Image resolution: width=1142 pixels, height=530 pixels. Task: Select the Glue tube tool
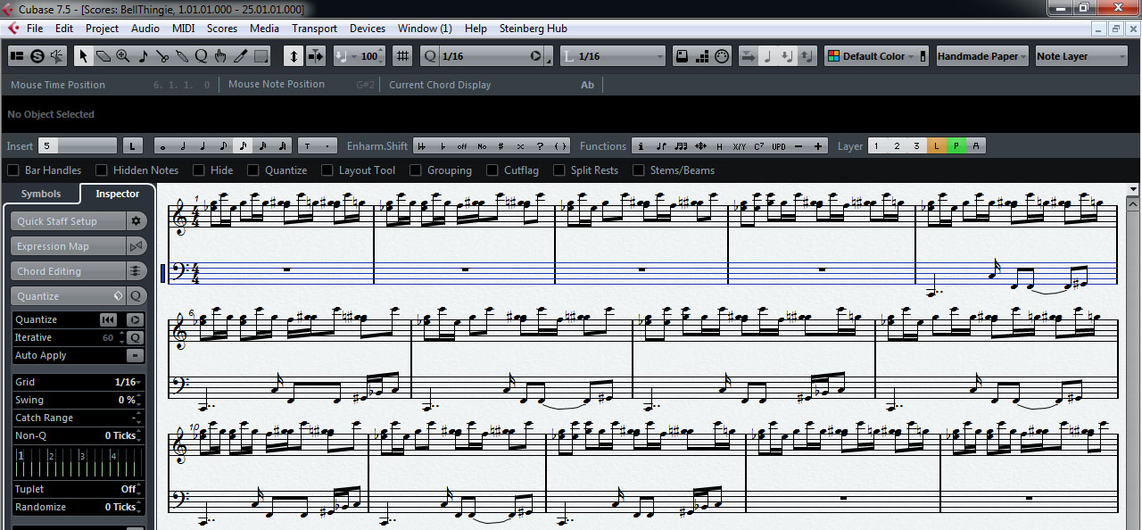pyautogui.click(x=182, y=56)
